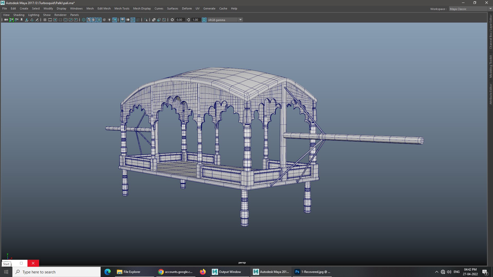This screenshot has height=277, width=493.
Task: Open the Attribute Editor side tab
Action: (490, 94)
